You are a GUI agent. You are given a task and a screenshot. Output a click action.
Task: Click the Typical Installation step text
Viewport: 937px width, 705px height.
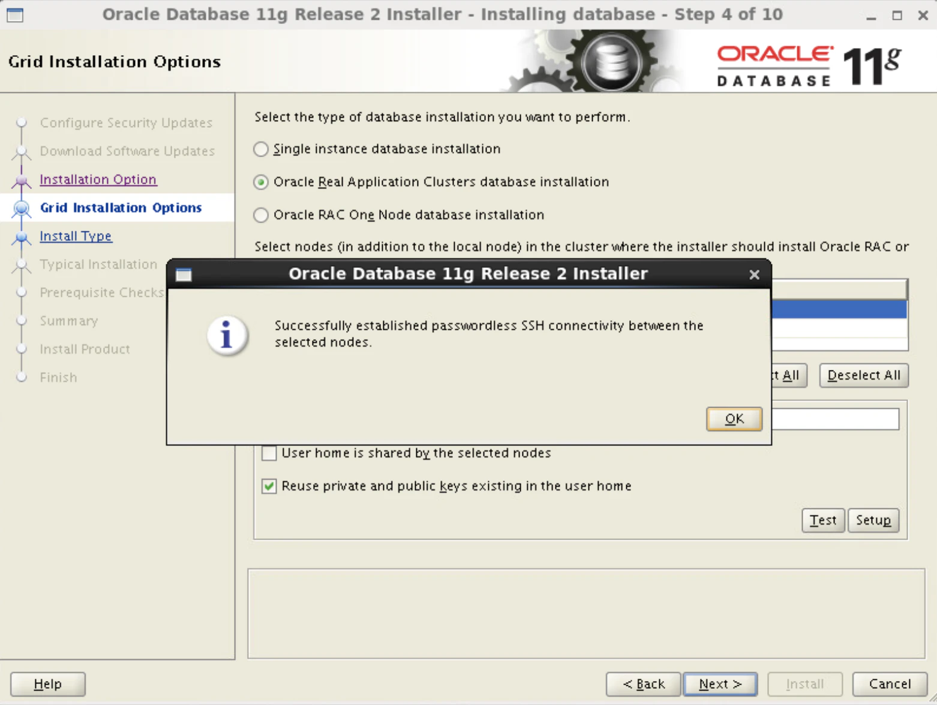click(x=98, y=264)
